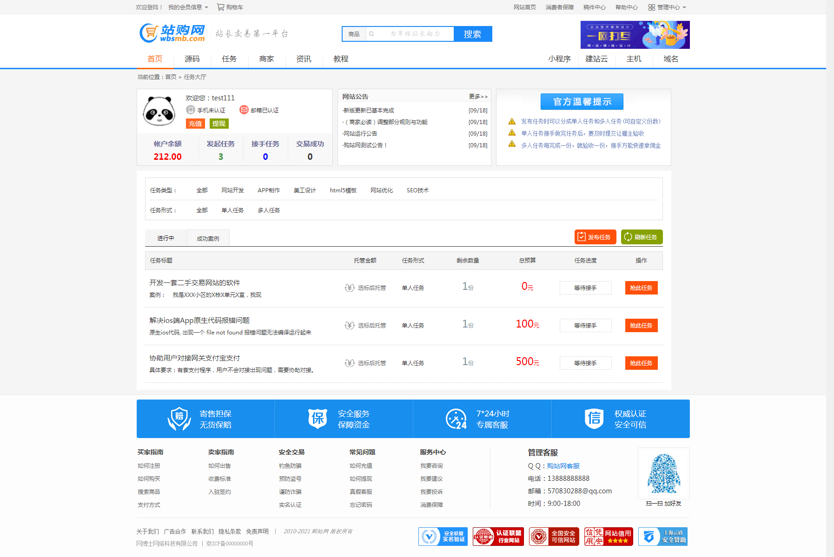The width and height of the screenshot is (834, 557).
Task: Expand 管理中心 dropdown
Action: tap(671, 7)
